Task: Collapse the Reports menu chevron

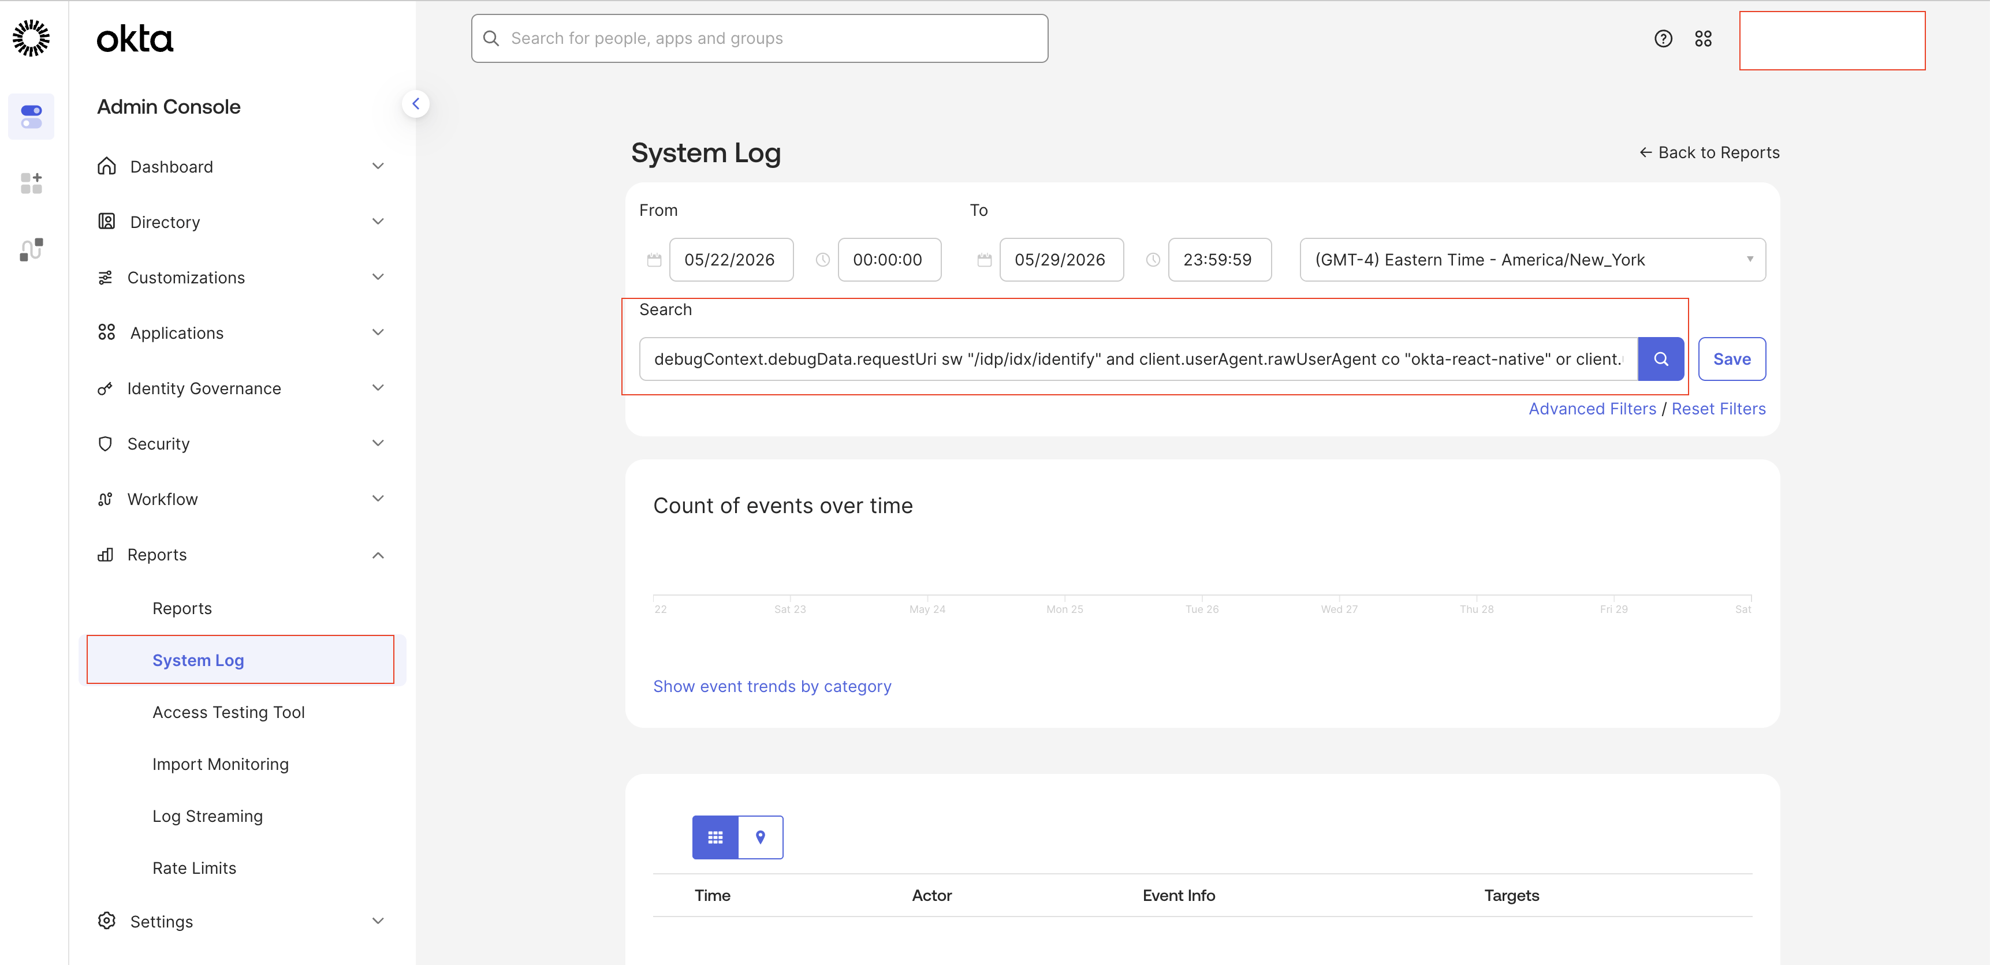Action: pyautogui.click(x=378, y=555)
